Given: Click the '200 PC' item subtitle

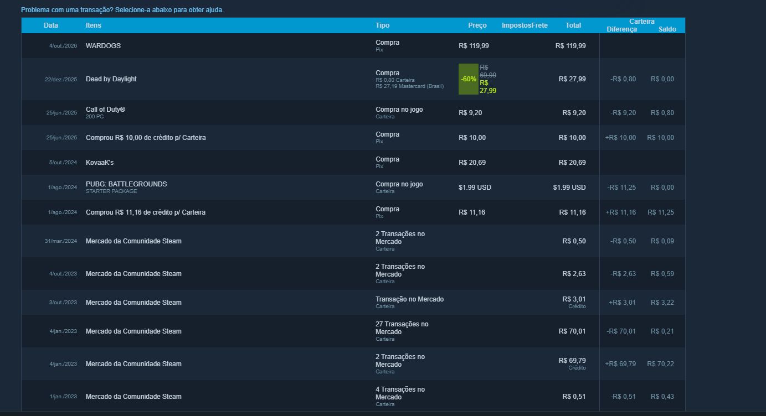Looking at the screenshot, I should (95, 117).
